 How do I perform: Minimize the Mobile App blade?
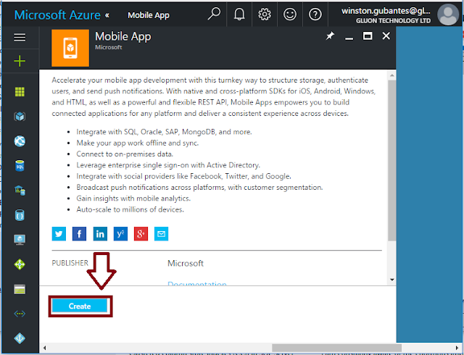(x=349, y=37)
